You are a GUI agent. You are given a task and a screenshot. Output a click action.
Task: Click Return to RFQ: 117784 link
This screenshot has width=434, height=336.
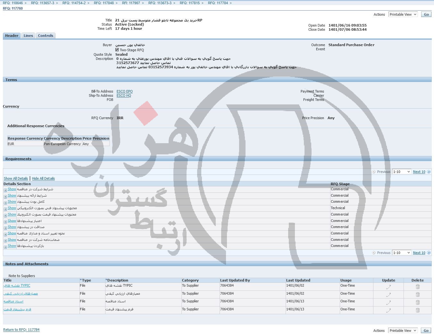21,330
